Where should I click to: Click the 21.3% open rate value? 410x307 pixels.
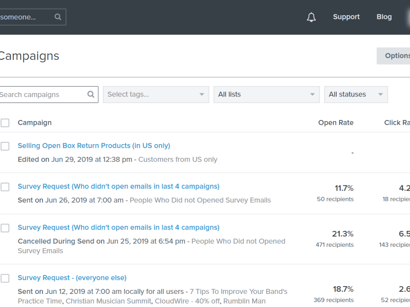(x=342, y=234)
